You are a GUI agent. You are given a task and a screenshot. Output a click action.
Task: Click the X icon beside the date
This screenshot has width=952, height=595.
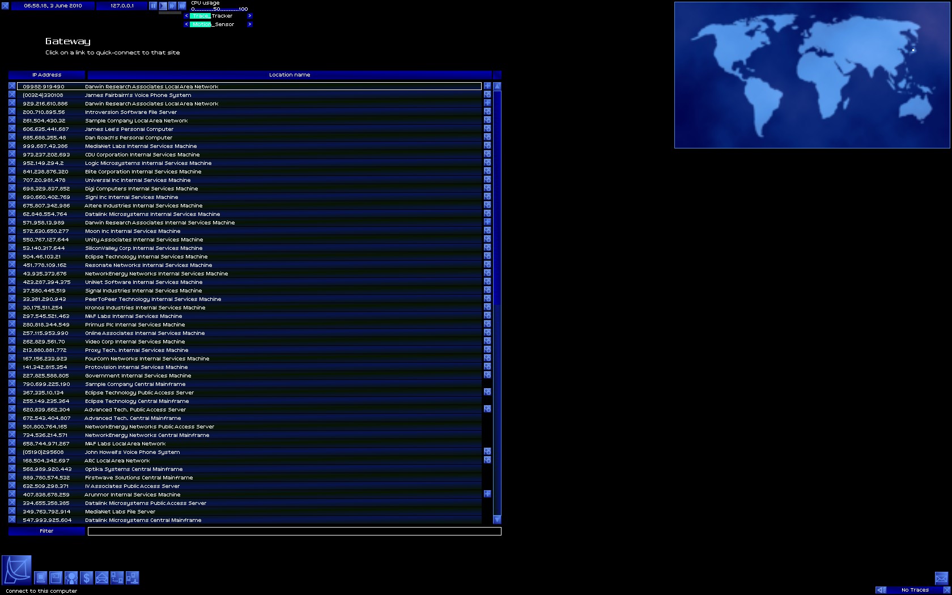click(6, 6)
